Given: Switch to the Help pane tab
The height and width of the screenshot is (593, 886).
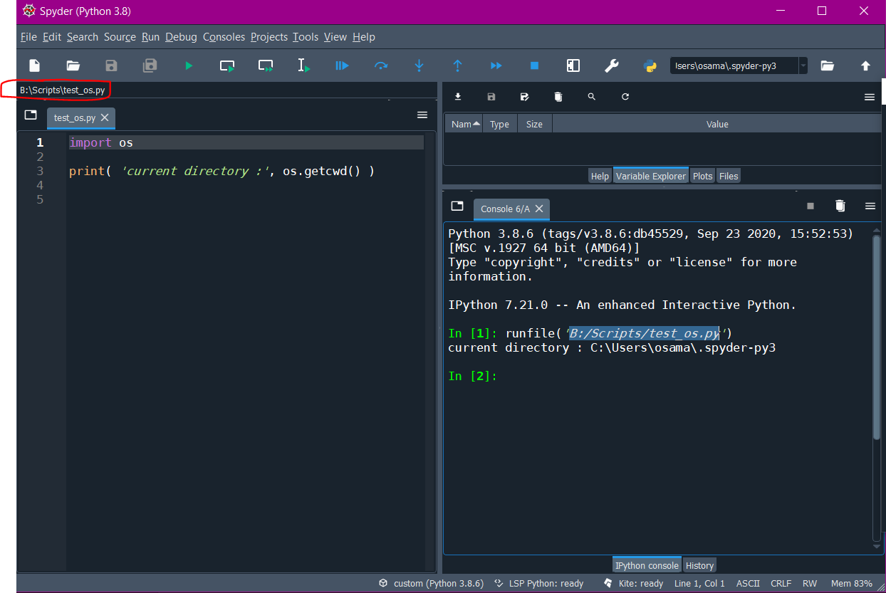Looking at the screenshot, I should click(600, 176).
